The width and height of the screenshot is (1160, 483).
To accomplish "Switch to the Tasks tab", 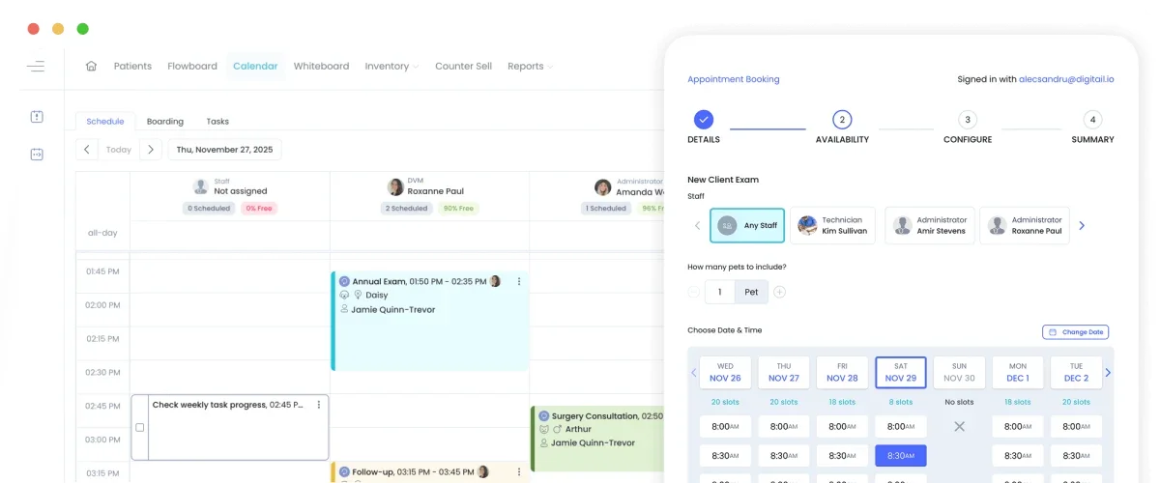I will pos(217,122).
